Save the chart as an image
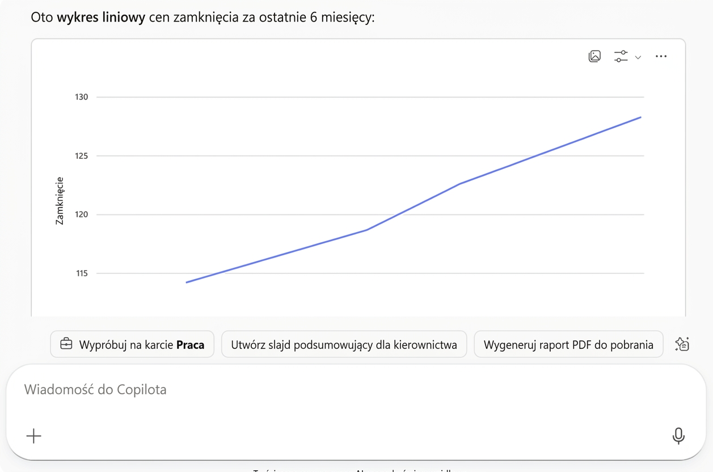713x472 pixels. pos(594,56)
